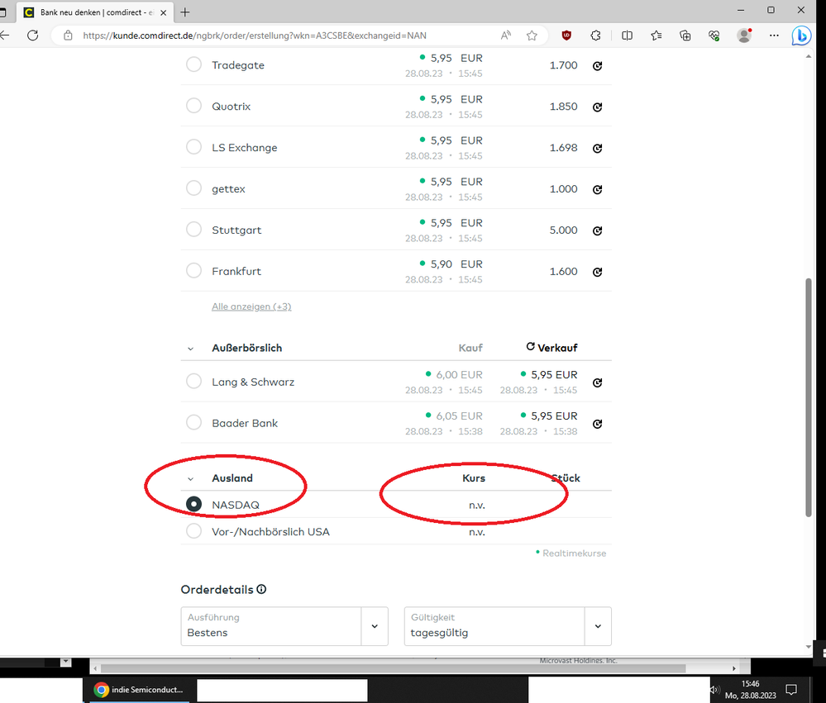Close the comdirect browser tab
The image size is (826, 703).
[164, 12]
